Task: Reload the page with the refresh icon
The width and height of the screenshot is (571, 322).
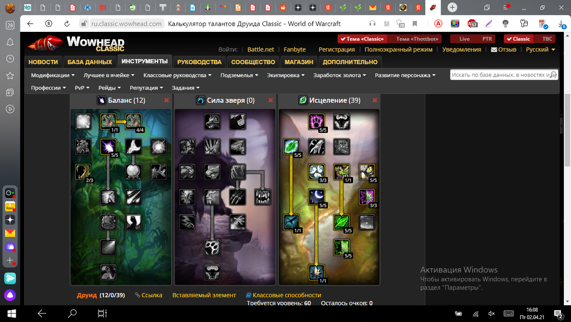Action: tap(67, 24)
